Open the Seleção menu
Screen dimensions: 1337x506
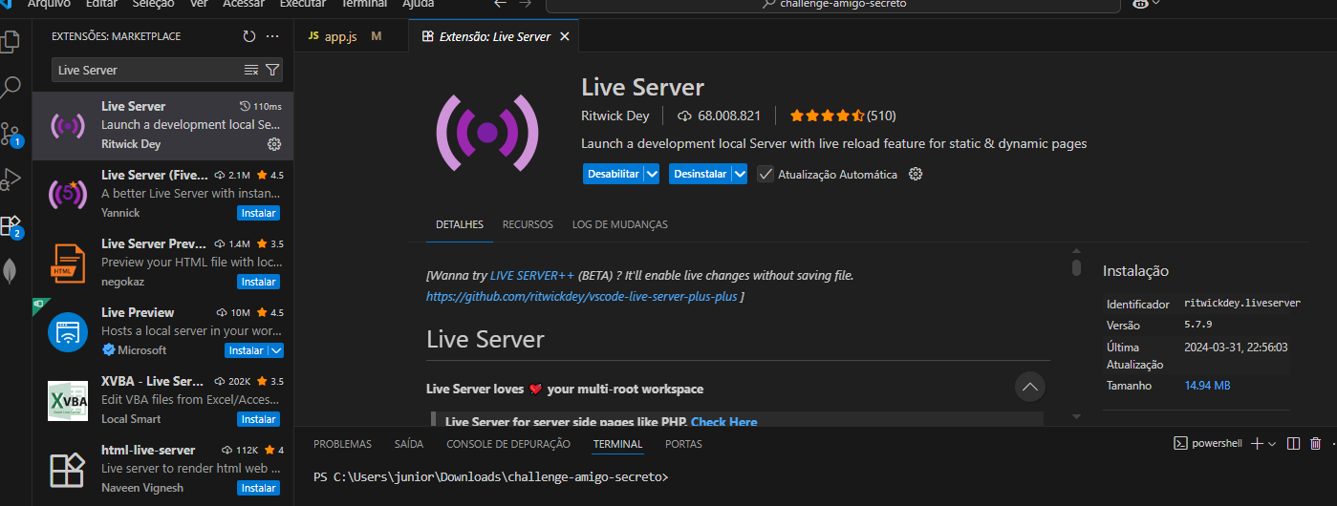pyautogui.click(x=154, y=4)
